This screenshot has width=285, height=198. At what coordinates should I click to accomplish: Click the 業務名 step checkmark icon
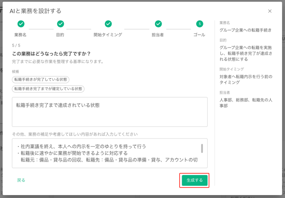click(x=20, y=24)
